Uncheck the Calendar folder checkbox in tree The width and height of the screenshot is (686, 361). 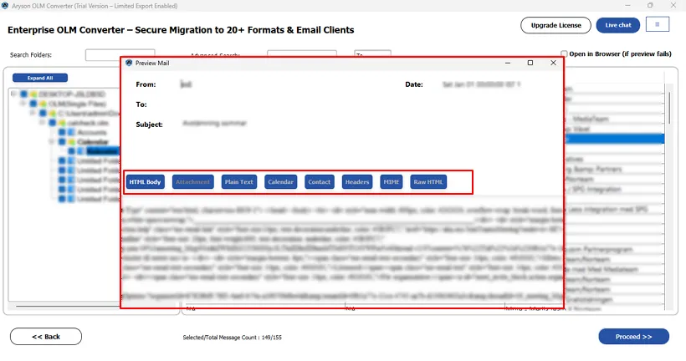[61, 142]
